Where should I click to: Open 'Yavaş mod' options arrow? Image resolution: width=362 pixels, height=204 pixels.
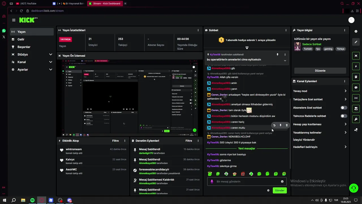point(345,91)
